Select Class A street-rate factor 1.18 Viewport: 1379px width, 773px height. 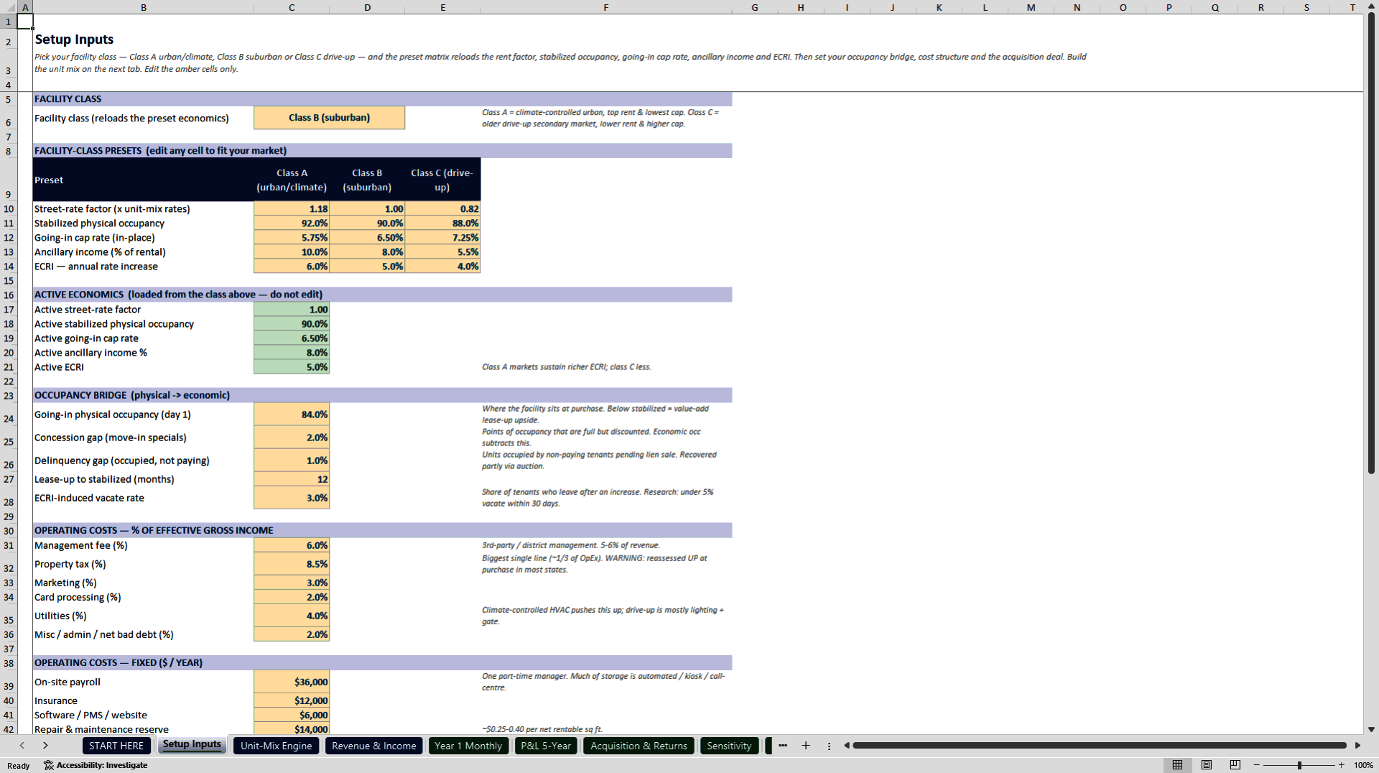[292, 209]
